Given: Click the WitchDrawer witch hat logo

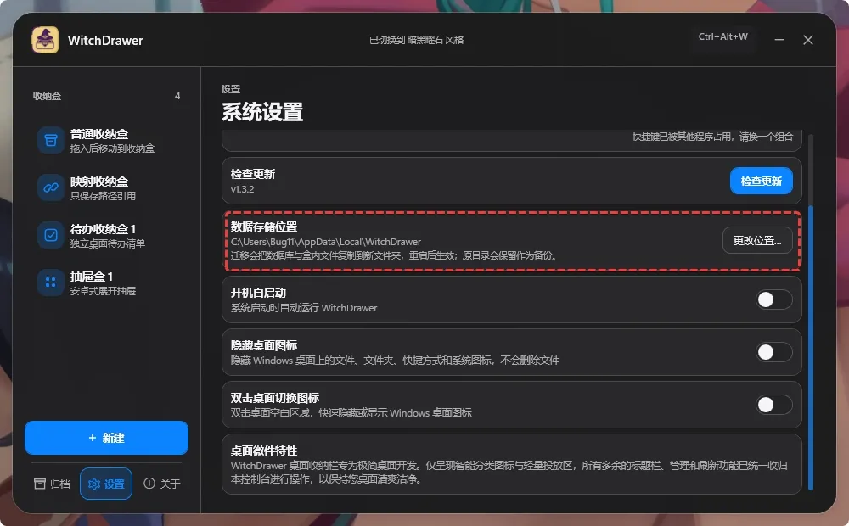Looking at the screenshot, I should point(45,40).
